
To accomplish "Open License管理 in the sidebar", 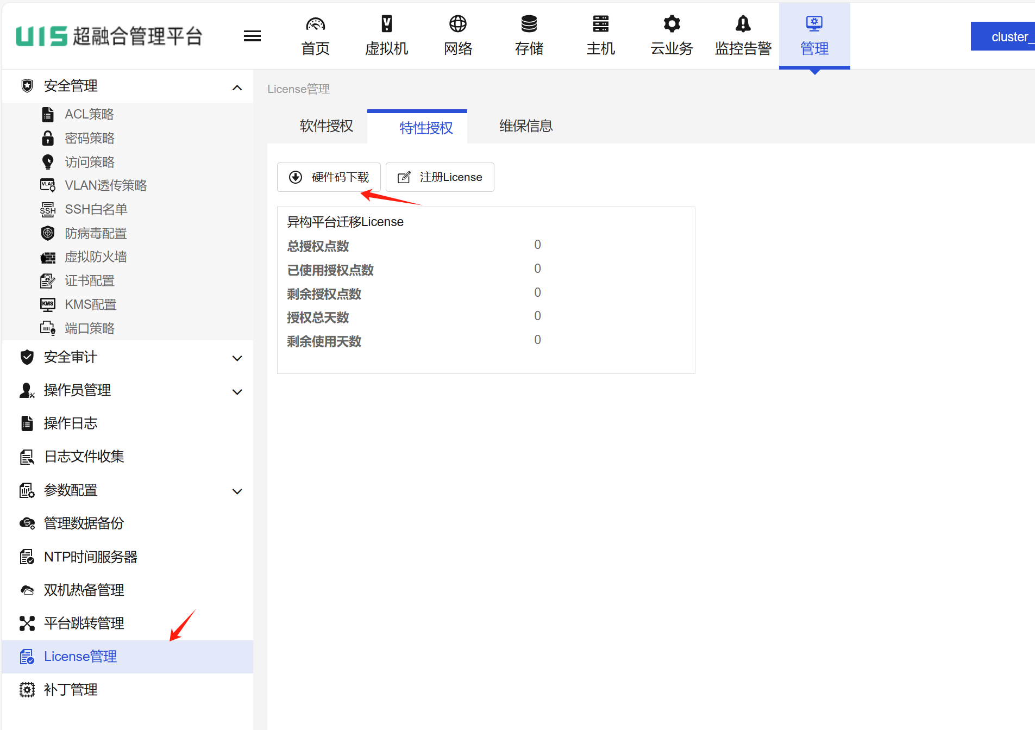I will click(128, 657).
